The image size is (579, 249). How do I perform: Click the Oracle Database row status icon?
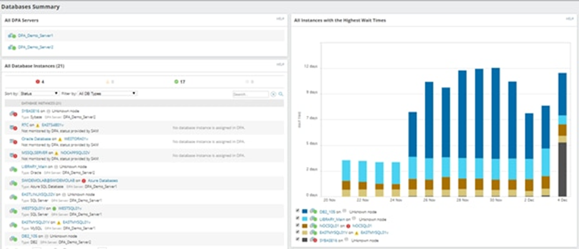[x=13, y=141]
